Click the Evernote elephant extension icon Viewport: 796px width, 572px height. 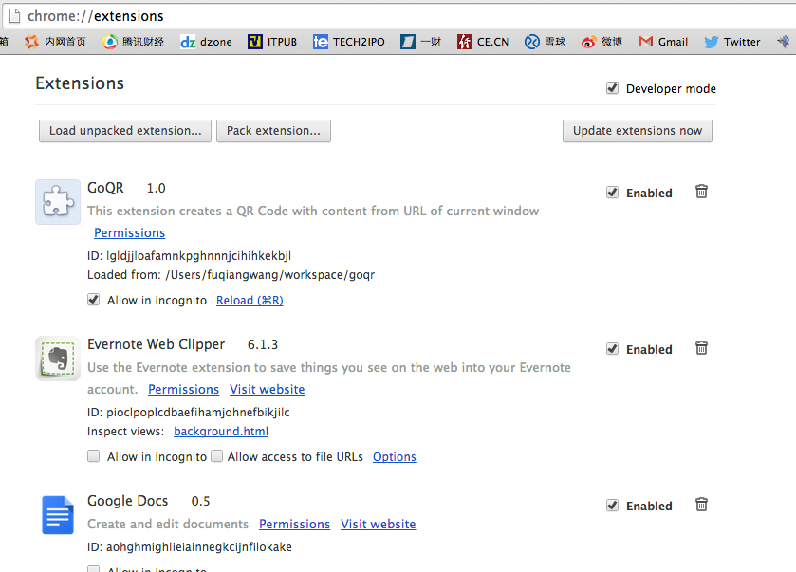click(58, 359)
